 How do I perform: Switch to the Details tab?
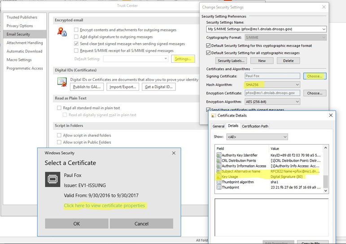coord(233,126)
